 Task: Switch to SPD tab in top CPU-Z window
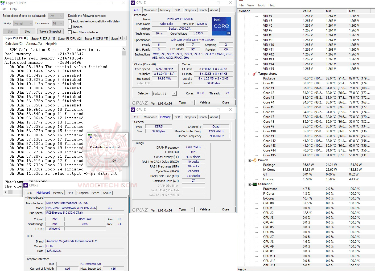[x=178, y=10]
